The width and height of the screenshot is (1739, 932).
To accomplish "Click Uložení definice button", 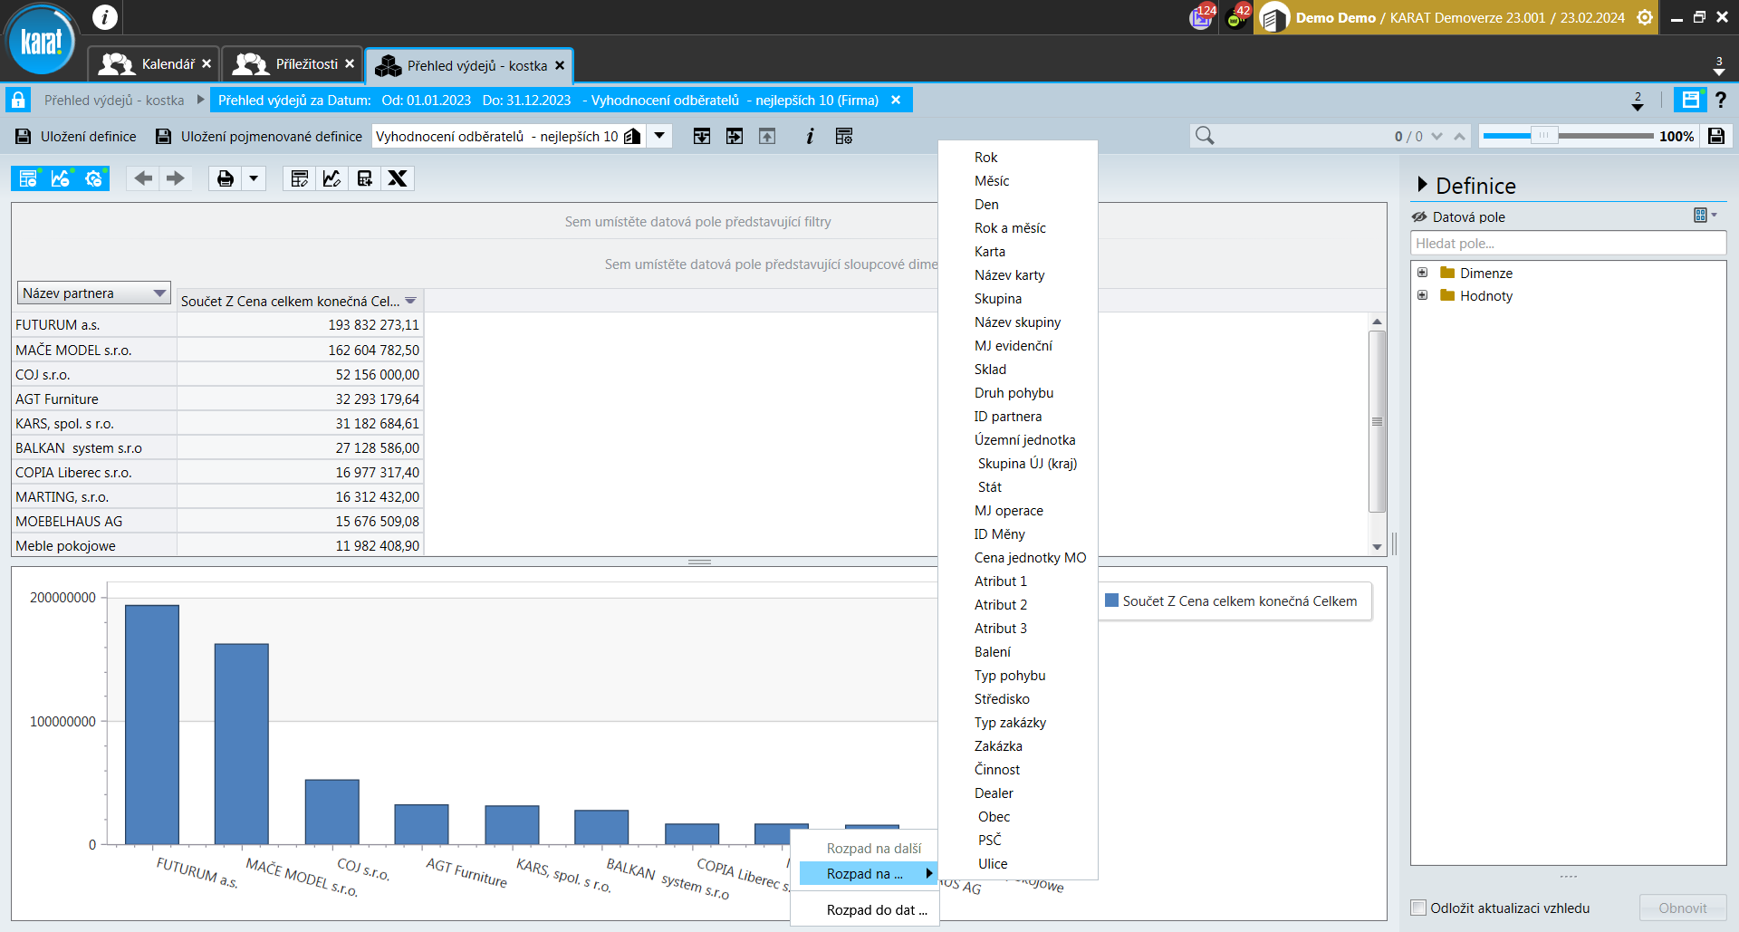I will pyautogui.click(x=76, y=136).
